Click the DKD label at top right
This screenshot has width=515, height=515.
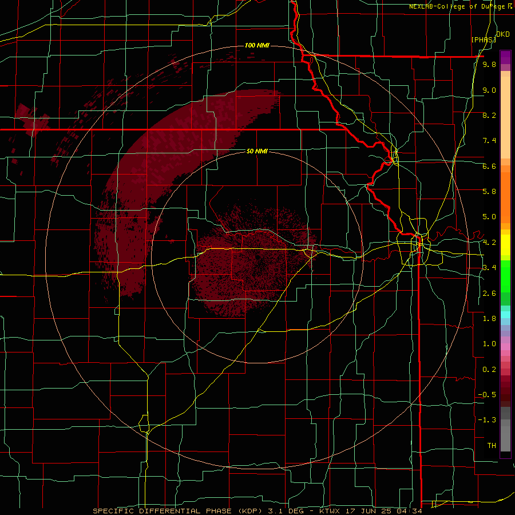click(502, 34)
